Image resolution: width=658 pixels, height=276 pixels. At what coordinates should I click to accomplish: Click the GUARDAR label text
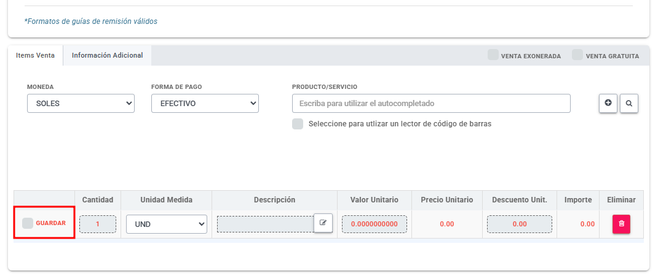[51, 223]
